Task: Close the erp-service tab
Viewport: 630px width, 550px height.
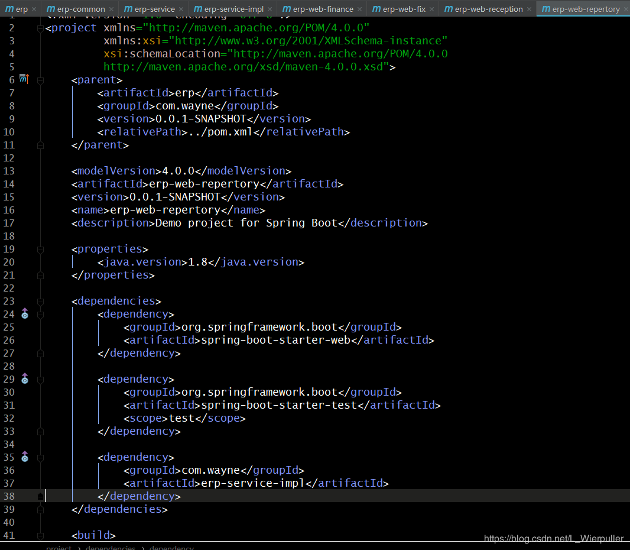Action: click(x=181, y=9)
